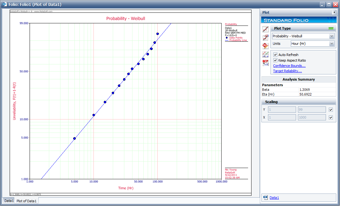340x206 pixels.
Task: Launch RS Draw pencil icon
Action: (266, 46)
